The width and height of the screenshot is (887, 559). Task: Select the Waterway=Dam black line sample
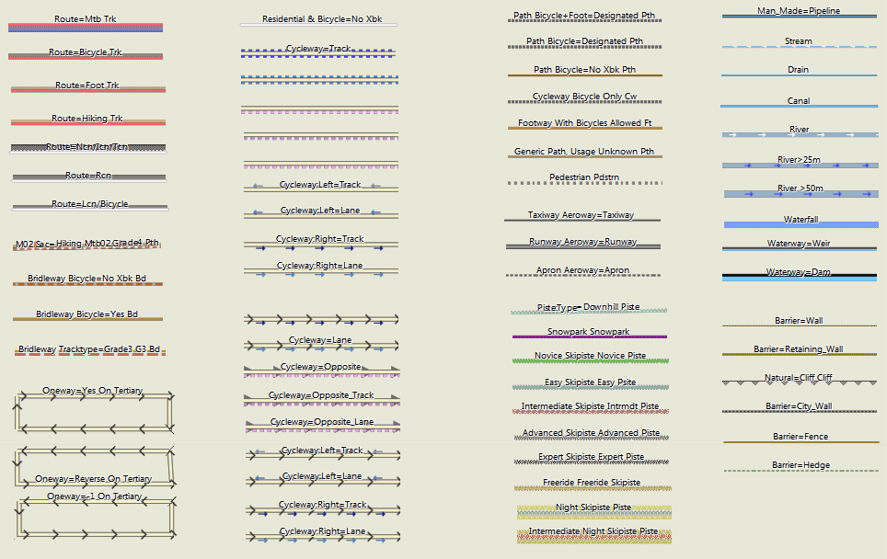[799, 276]
